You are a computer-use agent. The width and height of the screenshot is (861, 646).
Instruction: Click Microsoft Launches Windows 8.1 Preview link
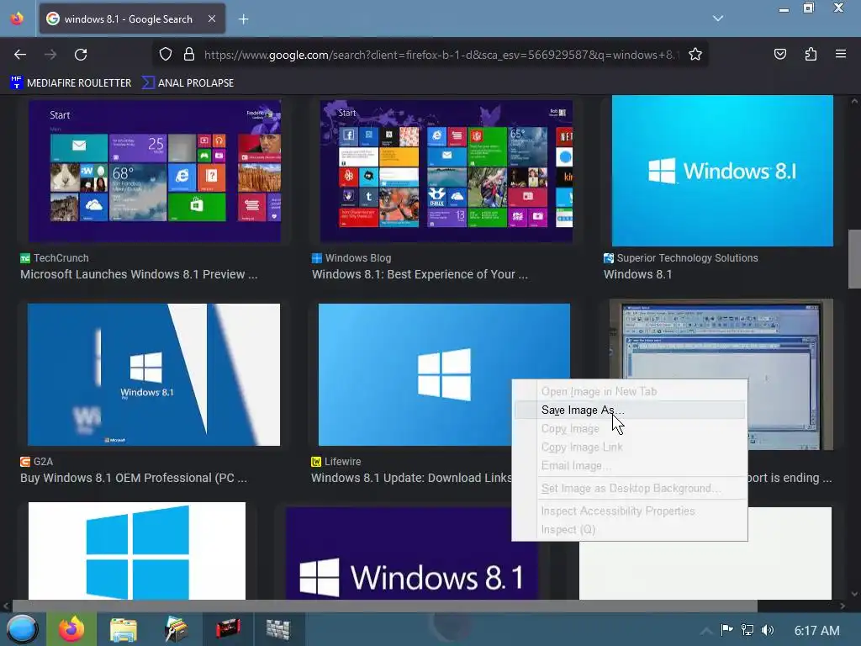coord(139,275)
